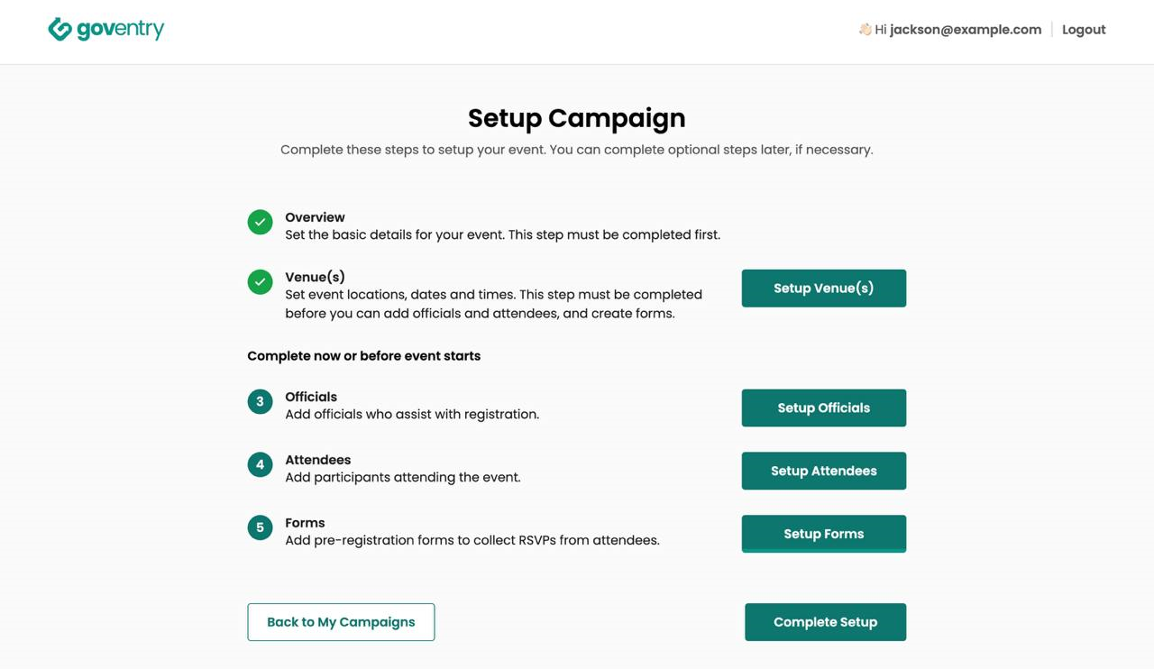
Task: Click the Setup Attendees button
Action: click(824, 471)
